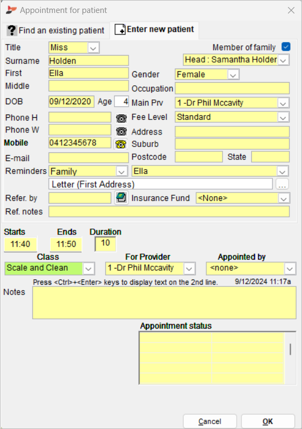Open the Gender dropdown
This screenshot has height=429, width=302.
click(233, 75)
